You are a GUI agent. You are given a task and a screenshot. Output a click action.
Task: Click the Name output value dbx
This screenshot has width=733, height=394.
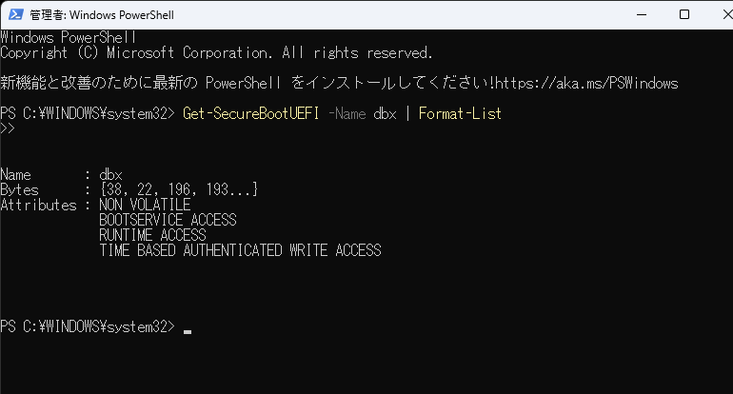pos(110,174)
